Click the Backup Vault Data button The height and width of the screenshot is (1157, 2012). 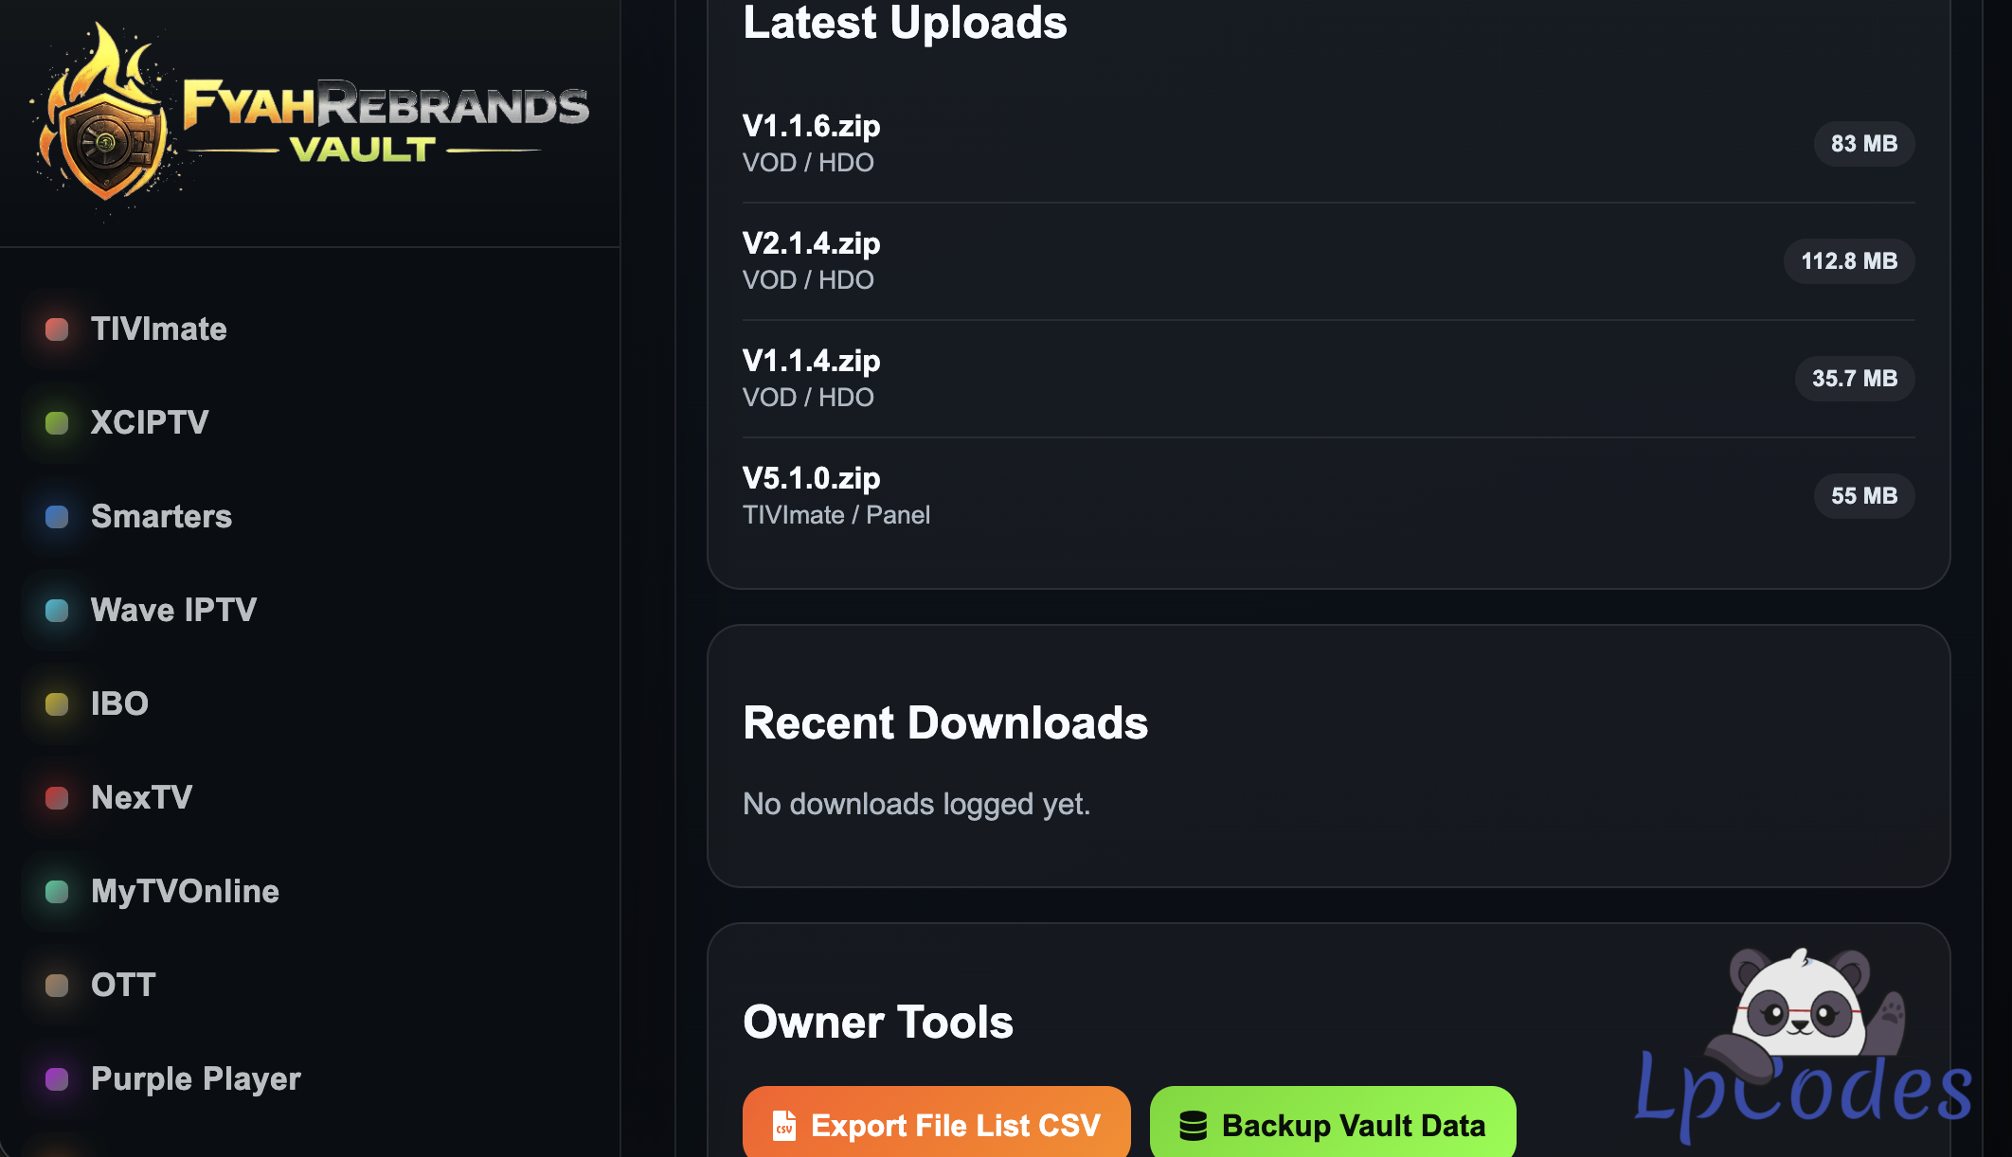1333,1123
